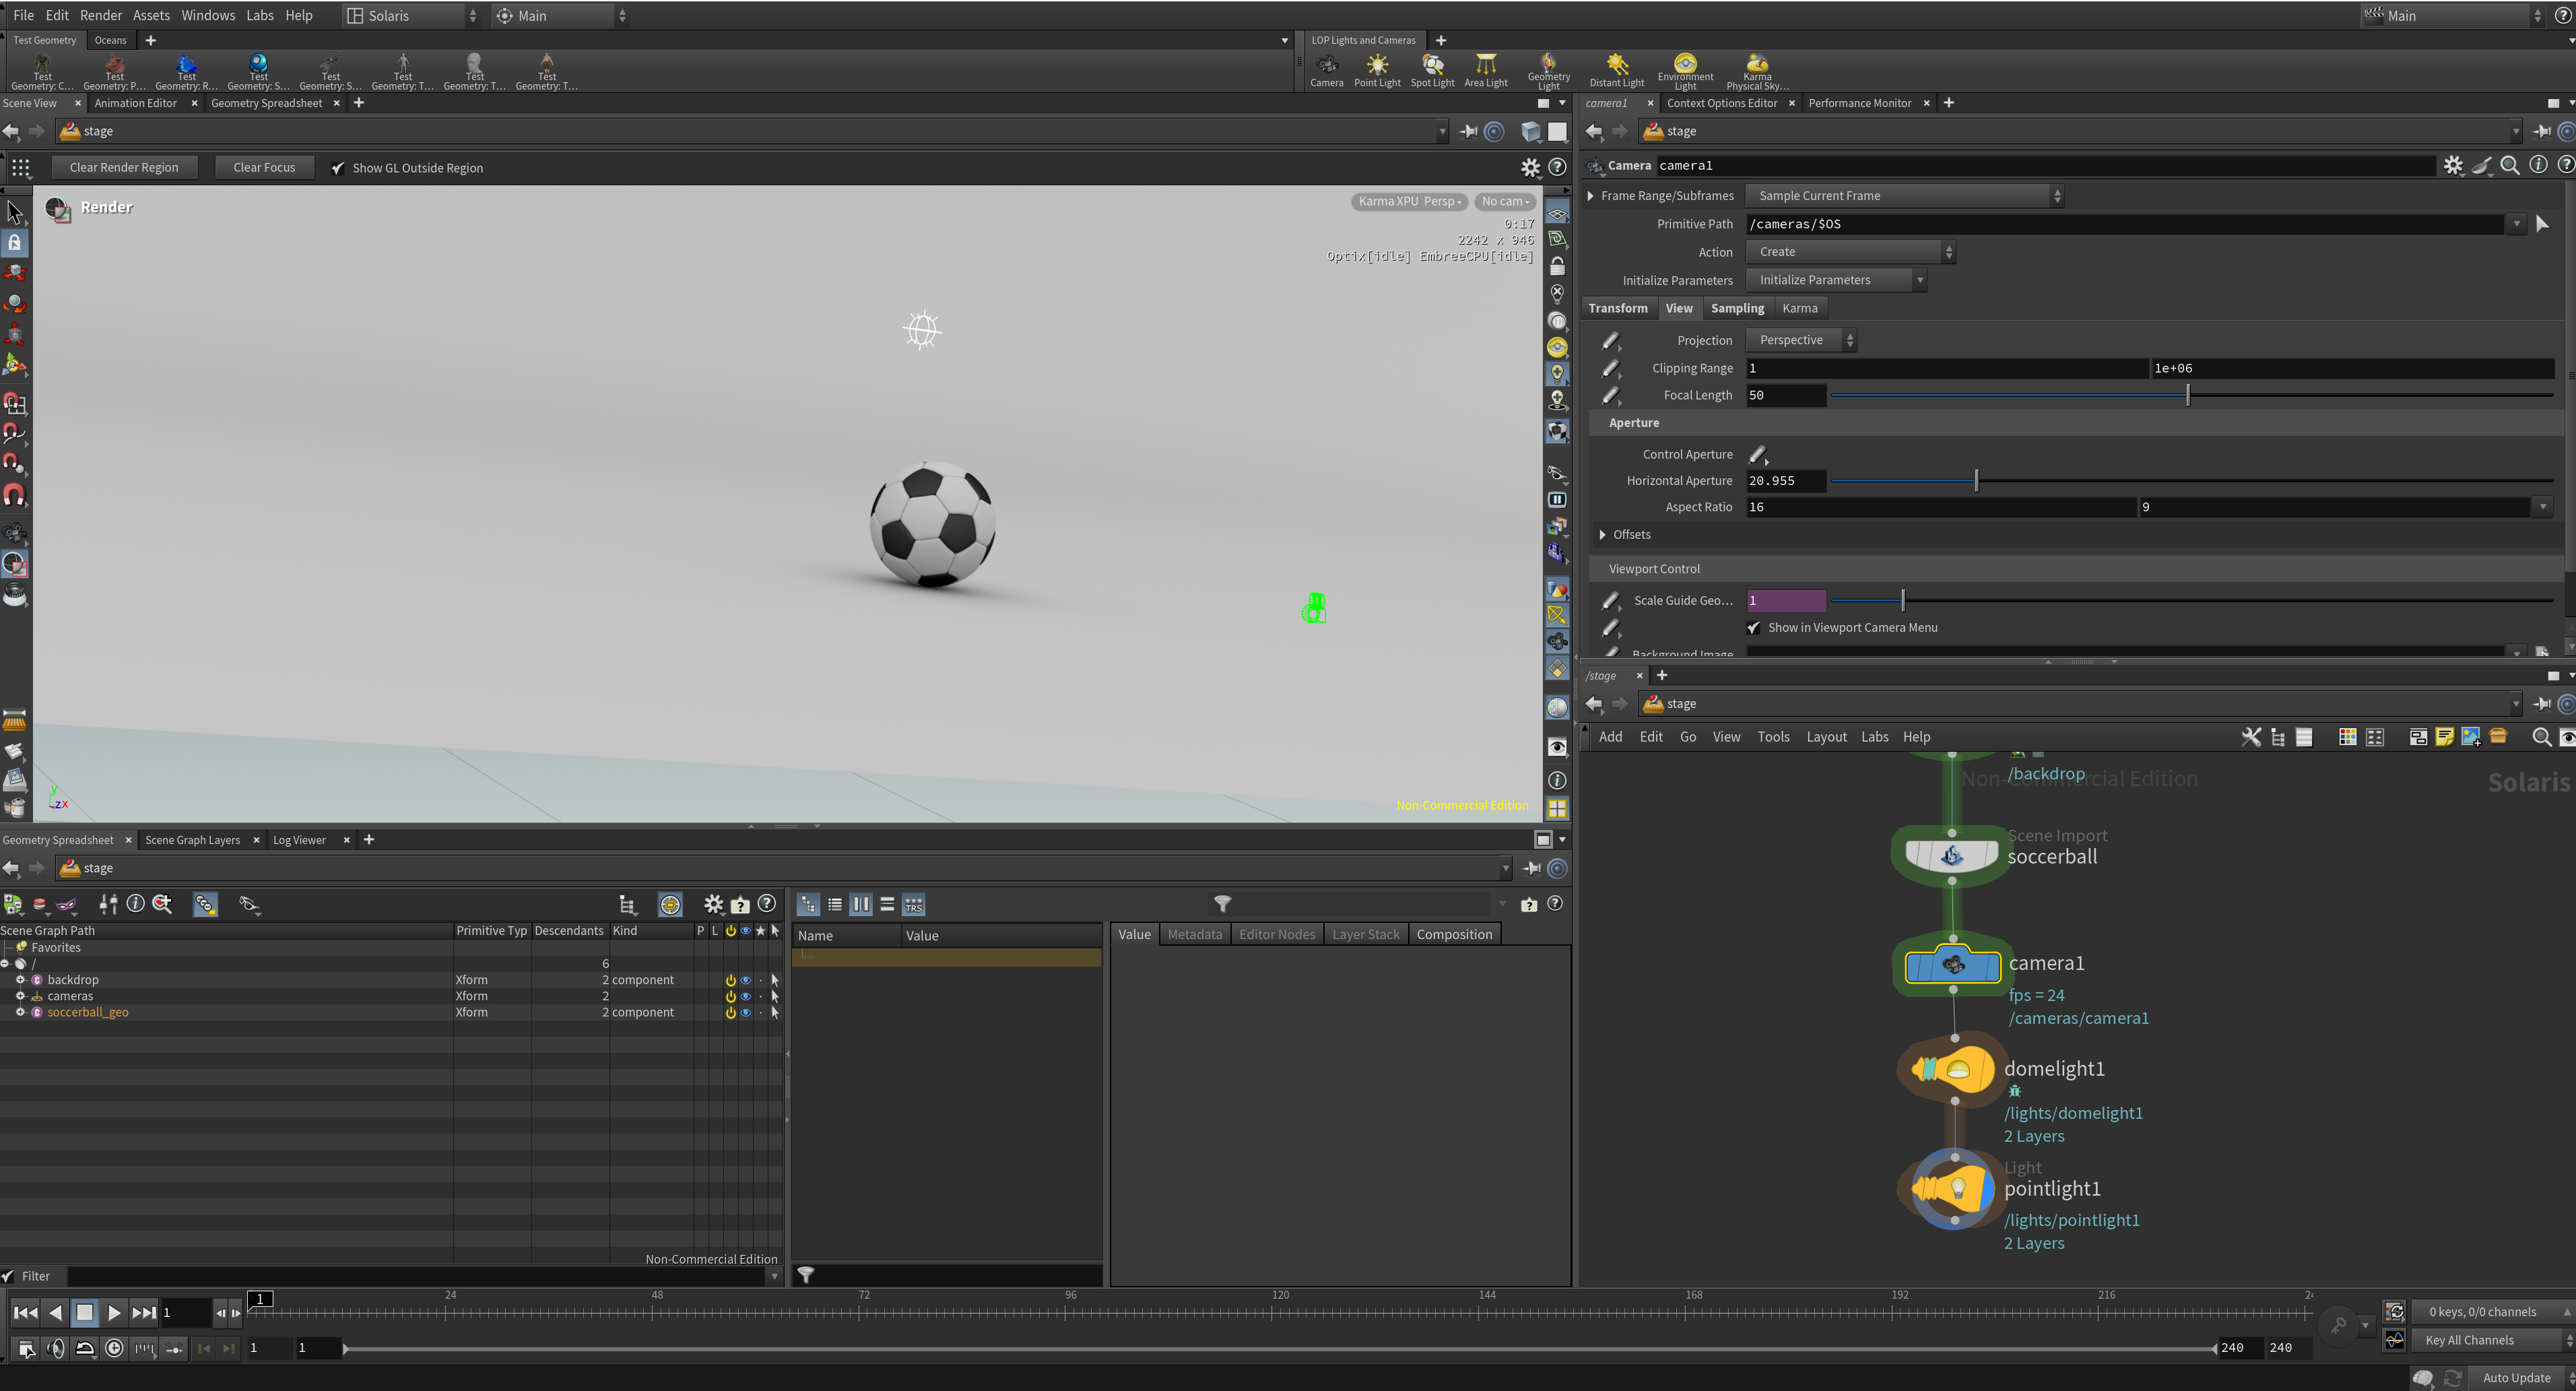The image size is (2576, 1391).
Task: Play the timeline forward
Action: [114, 1313]
